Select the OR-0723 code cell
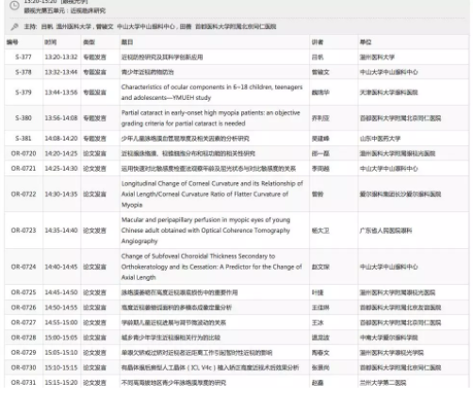Screen dimensions: 473x398 tap(24, 230)
